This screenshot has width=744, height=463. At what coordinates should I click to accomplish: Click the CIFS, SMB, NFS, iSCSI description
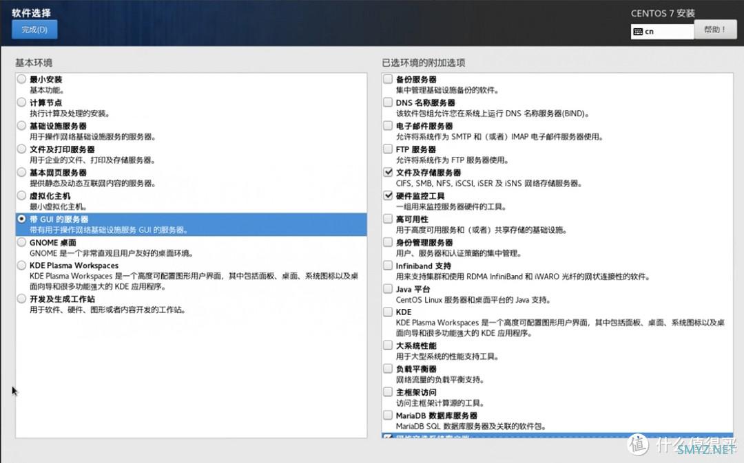coord(489,184)
